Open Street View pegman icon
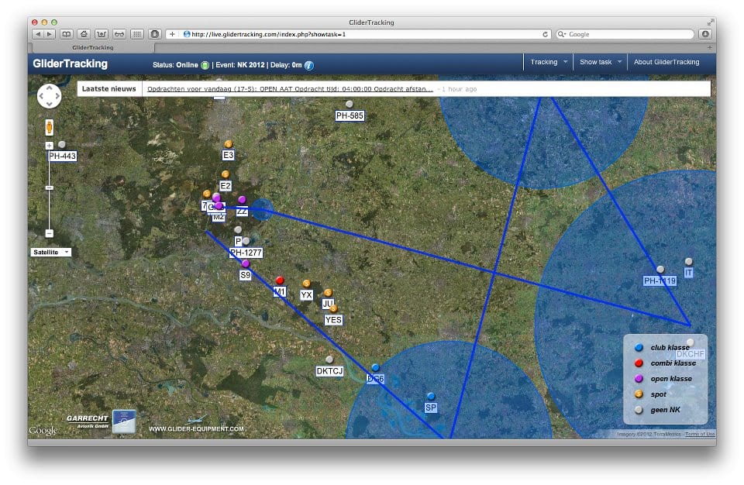The height and width of the screenshot is (485, 744). 49,127
